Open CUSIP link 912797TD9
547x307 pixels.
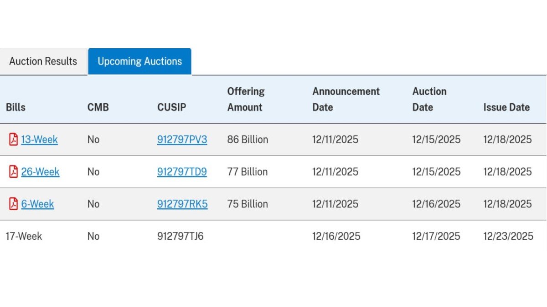(182, 172)
